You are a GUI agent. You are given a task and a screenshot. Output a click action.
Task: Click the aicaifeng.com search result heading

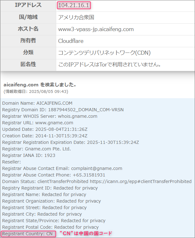pyautogui.click(x=40, y=85)
